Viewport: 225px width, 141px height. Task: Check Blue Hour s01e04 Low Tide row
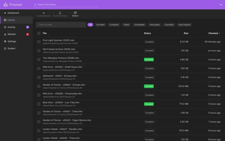tap(39, 104)
